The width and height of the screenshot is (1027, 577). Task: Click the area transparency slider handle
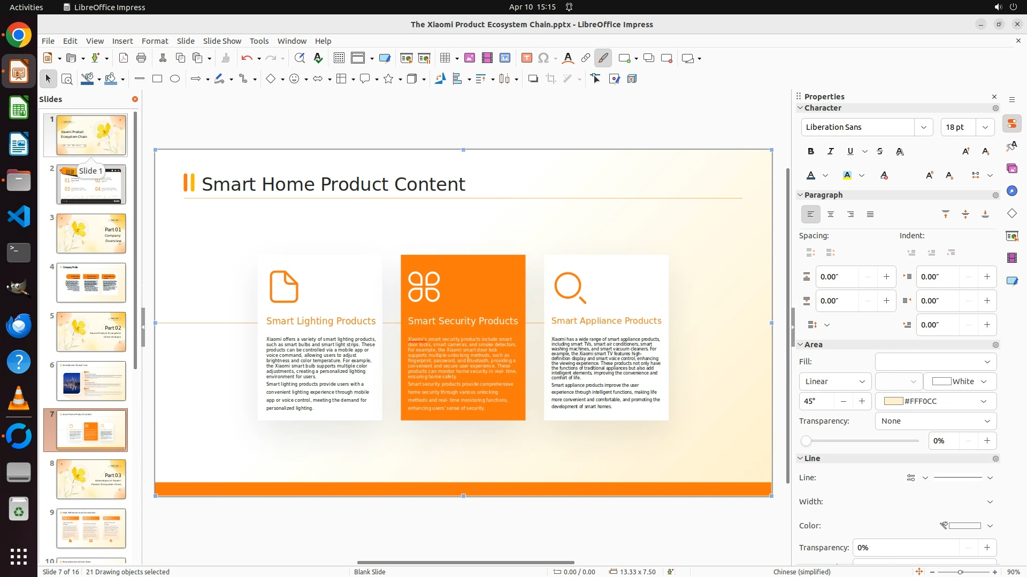pos(806,441)
